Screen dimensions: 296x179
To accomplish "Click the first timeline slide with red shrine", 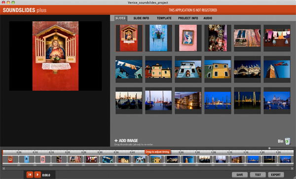I will [10, 159].
